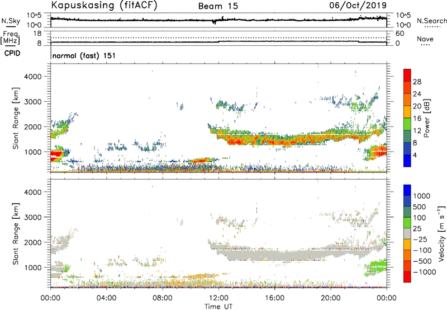Click the '4000' range label on the velocity panel
The image size is (447, 310).
(x=32, y=192)
